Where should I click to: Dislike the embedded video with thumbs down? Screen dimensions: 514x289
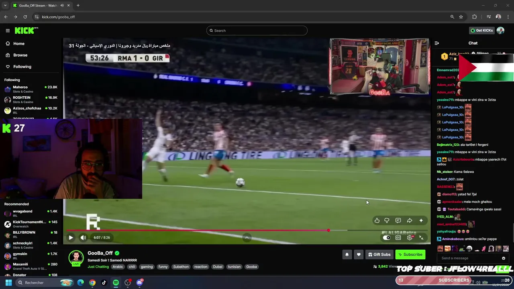click(387, 220)
